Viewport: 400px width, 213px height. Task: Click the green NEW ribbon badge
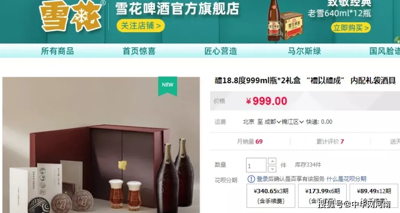pyautogui.click(x=168, y=86)
